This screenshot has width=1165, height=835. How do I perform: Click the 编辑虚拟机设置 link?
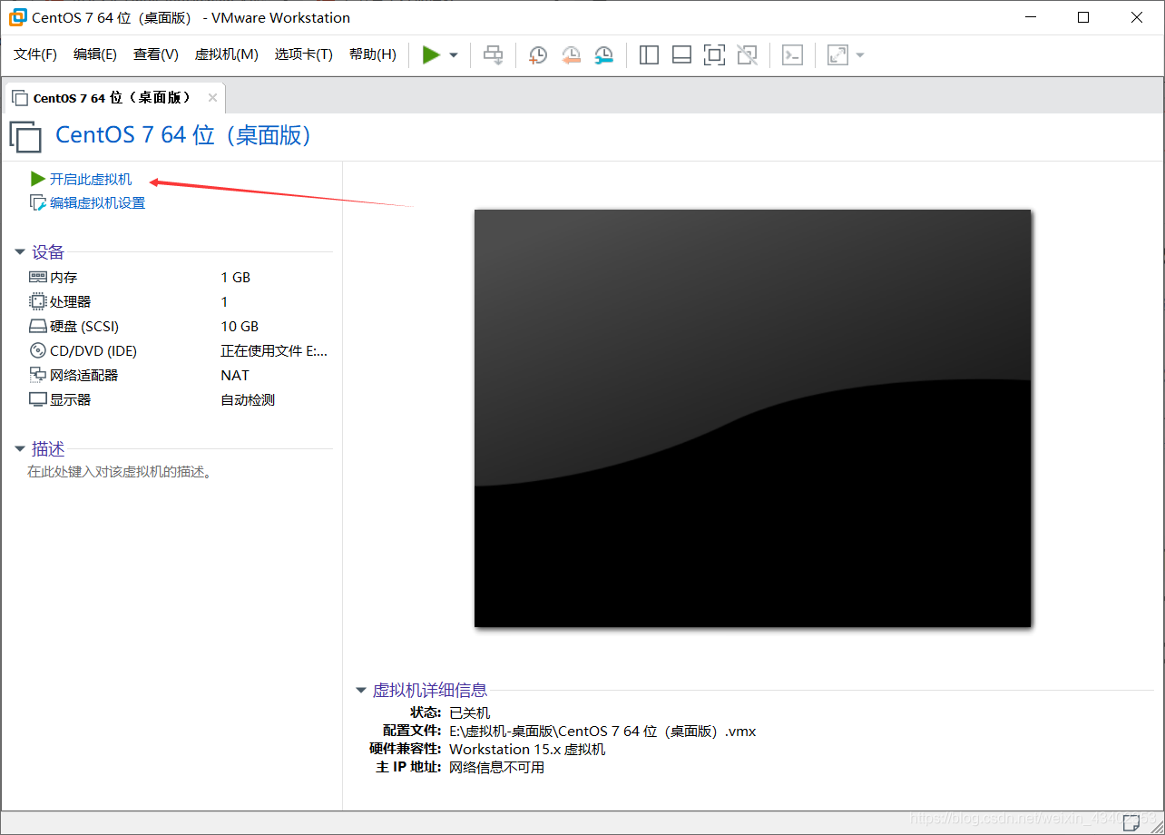[x=97, y=203]
